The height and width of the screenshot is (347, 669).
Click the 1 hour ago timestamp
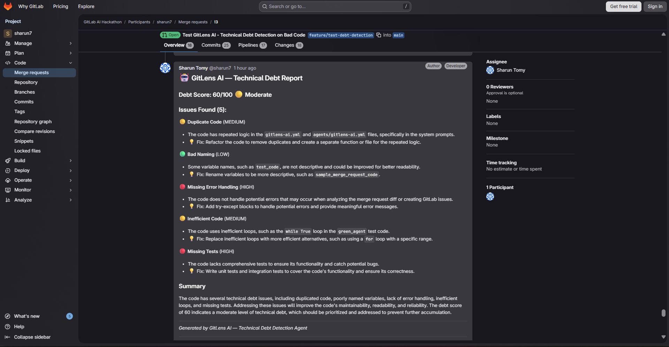point(245,68)
